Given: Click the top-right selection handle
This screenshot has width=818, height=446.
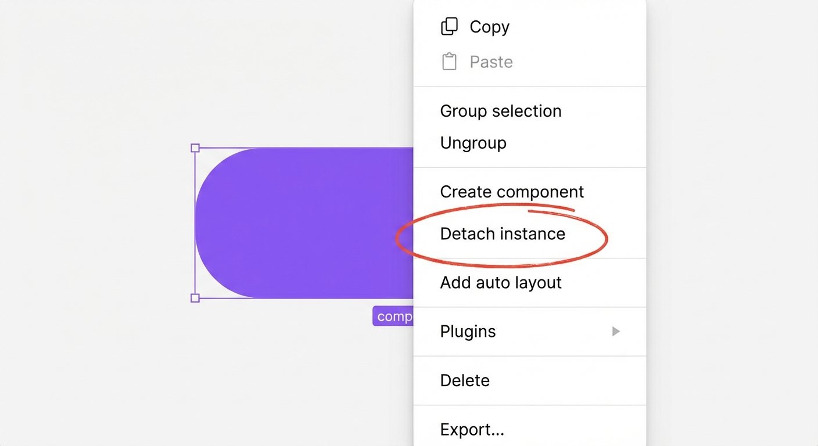Looking at the screenshot, I should [x=410, y=148].
